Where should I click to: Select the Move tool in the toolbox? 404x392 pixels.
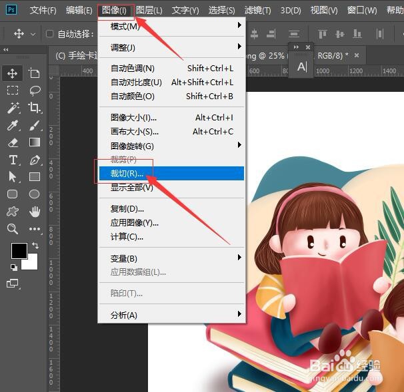(x=13, y=74)
